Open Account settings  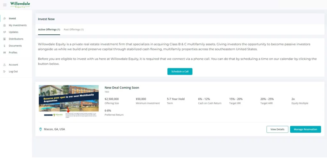(x=13, y=65)
